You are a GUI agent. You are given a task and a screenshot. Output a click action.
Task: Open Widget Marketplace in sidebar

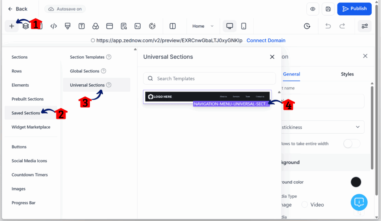tap(31, 127)
